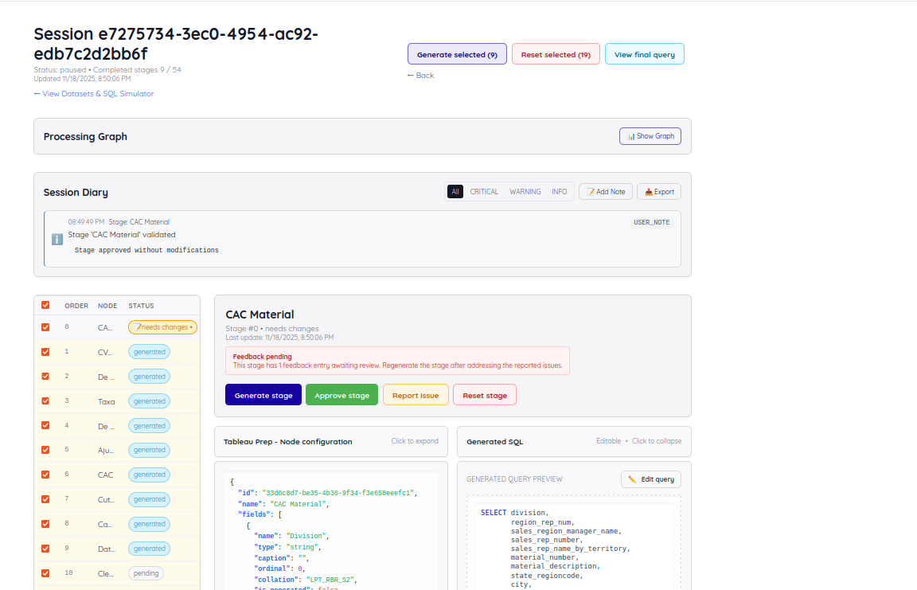The image size is (917, 590).
Task: Open View final query
Action: [645, 54]
